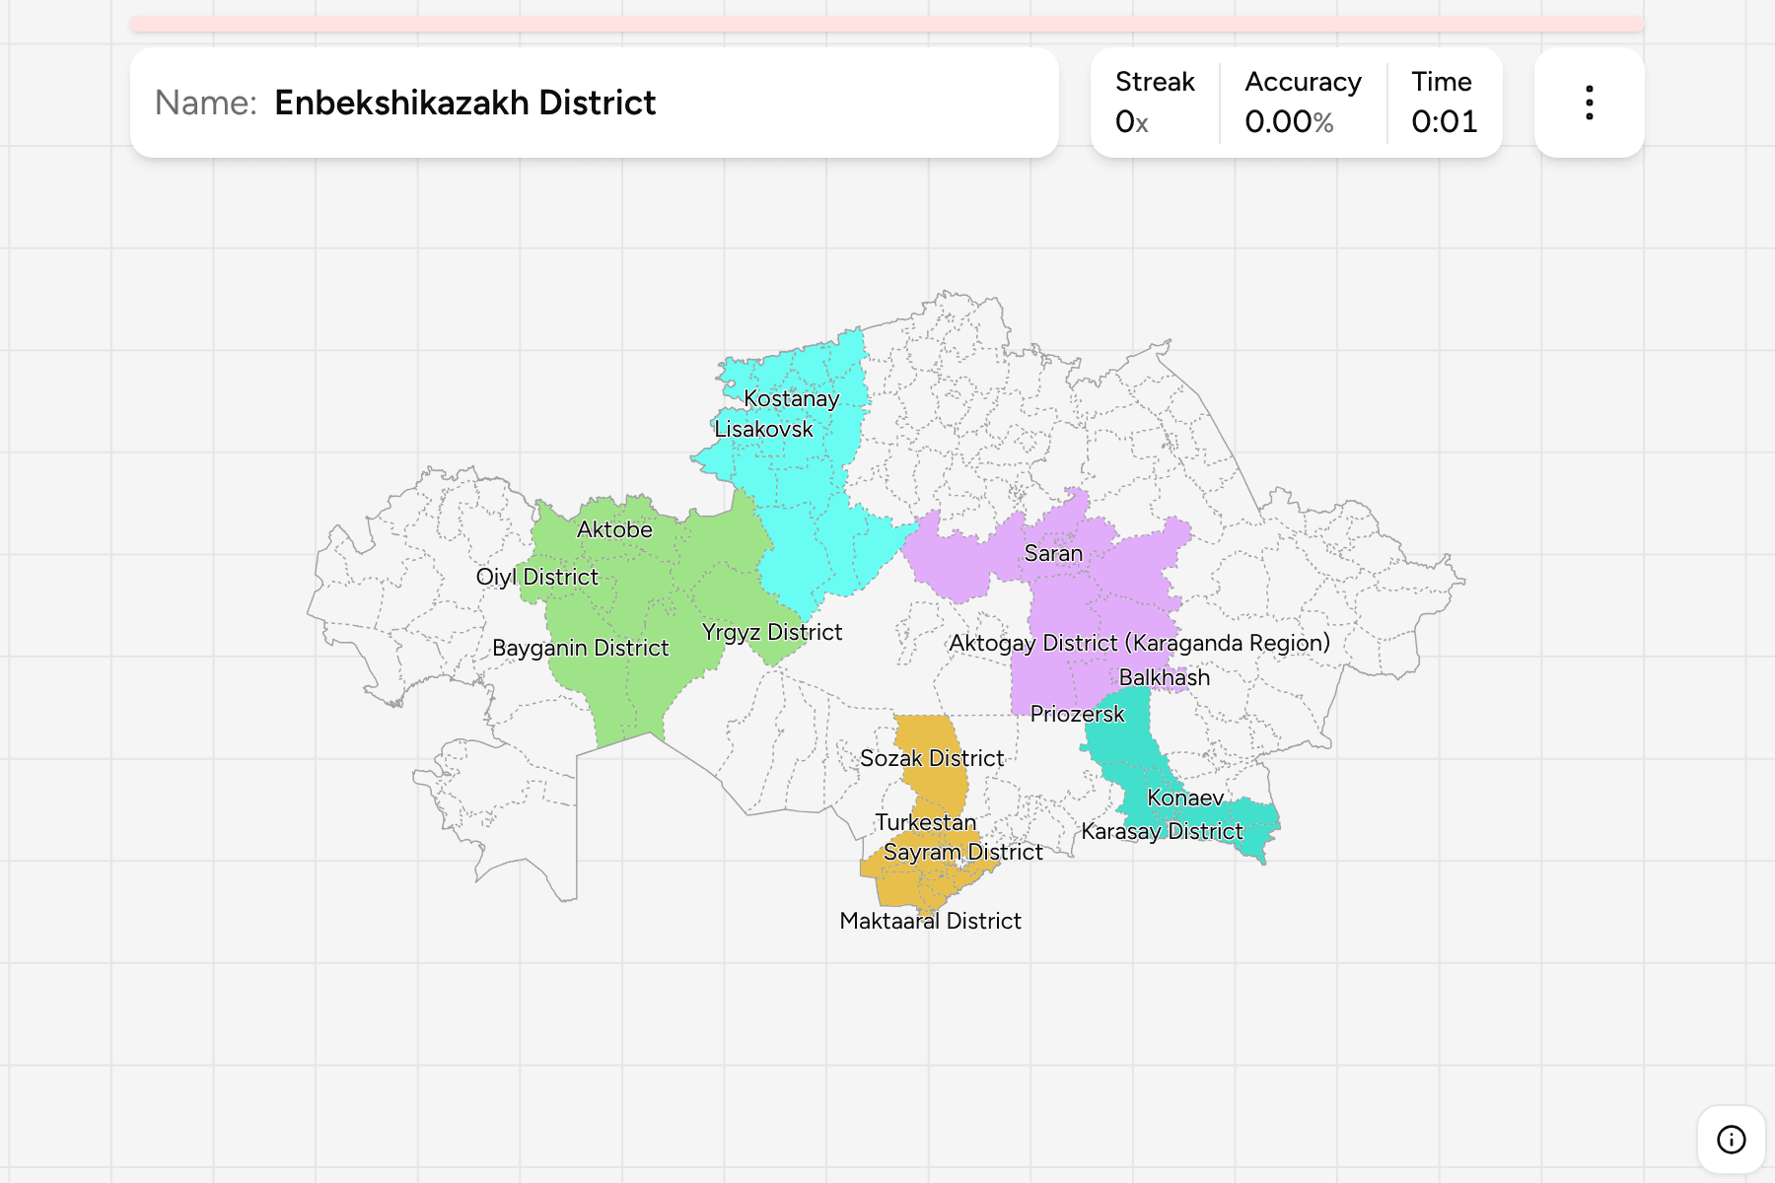The height and width of the screenshot is (1183, 1775).
Task: Select the Konaev map label
Action: [1185, 799]
